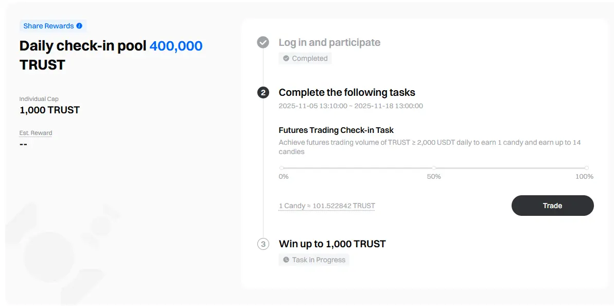Click the info icon beside Share Rewards
The image size is (614, 306).
tap(79, 26)
